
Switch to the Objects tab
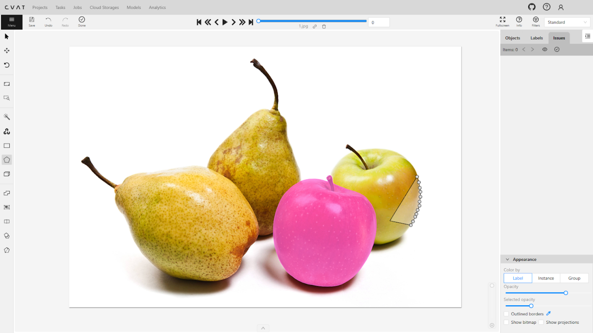click(512, 38)
